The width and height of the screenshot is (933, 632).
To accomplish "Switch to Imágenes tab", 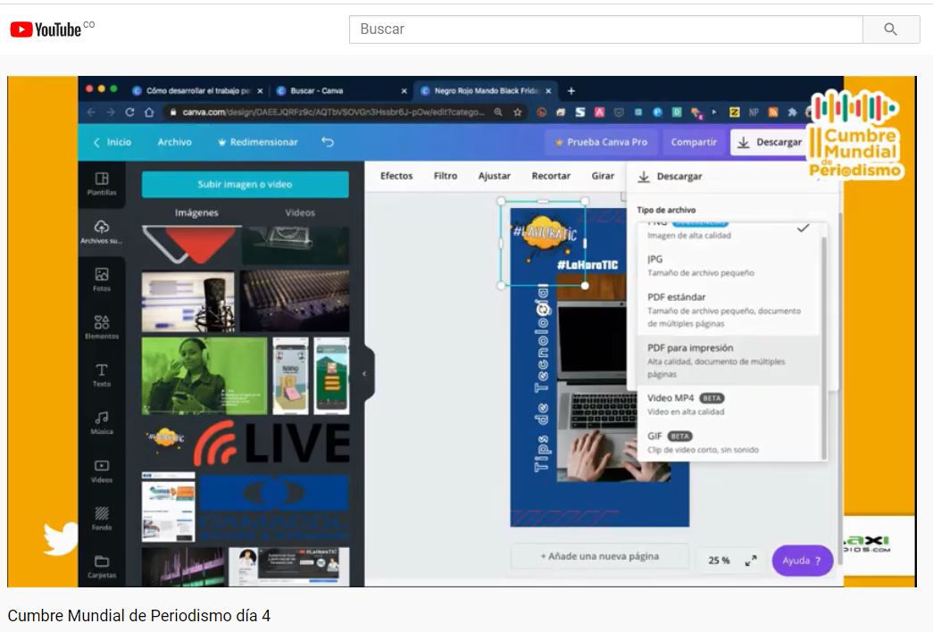I will 196,212.
